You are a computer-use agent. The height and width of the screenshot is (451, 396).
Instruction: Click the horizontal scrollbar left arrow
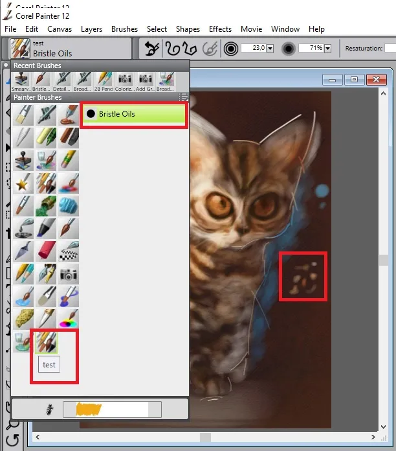38,437
